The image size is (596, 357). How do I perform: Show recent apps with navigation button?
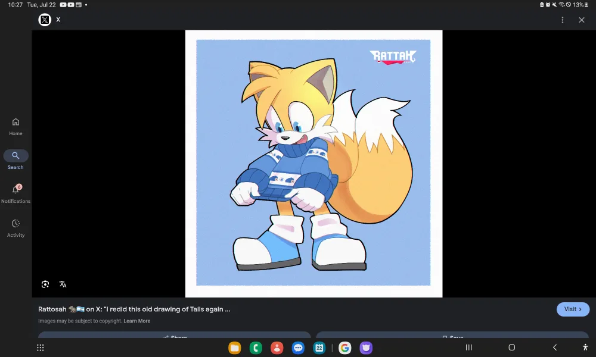[468, 347]
